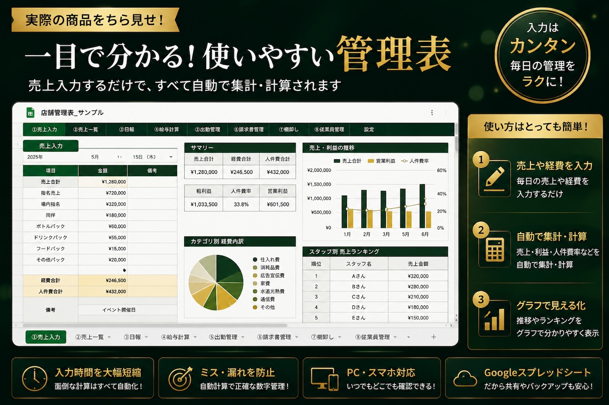
Task: Switch to ②売上一覧 in the green navigation bar
Action: click(85, 130)
